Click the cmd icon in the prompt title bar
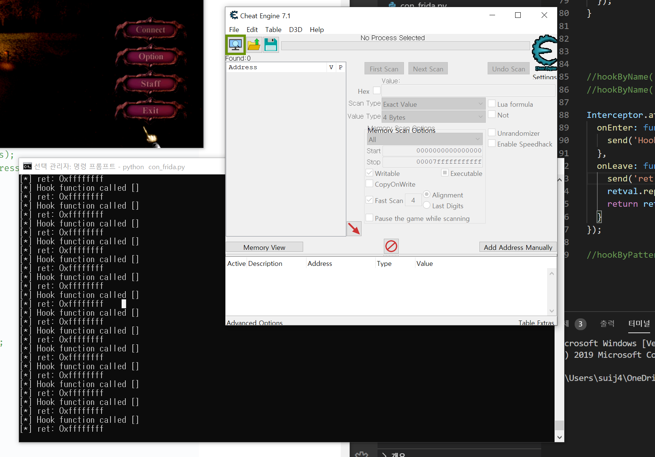This screenshot has height=457, width=655. pyautogui.click(x=27, y=166)
